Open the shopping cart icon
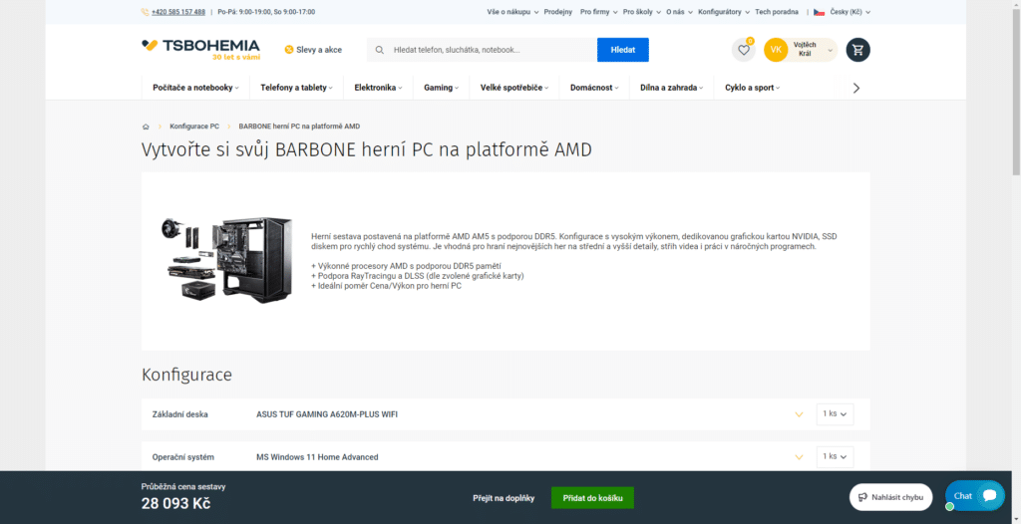This screenshot has height=524, width=1021. (857, 50)
